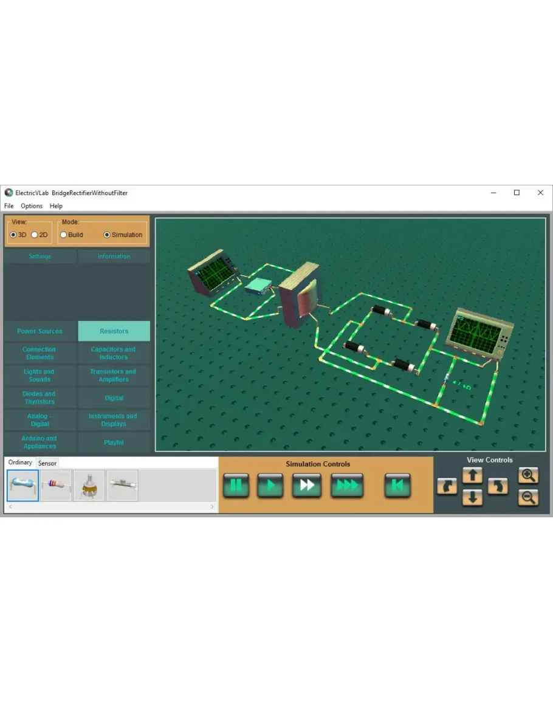This screenshot has width=553, height=702.
Task: Click the triple-arrow fastest speed button
Action: 346,486
